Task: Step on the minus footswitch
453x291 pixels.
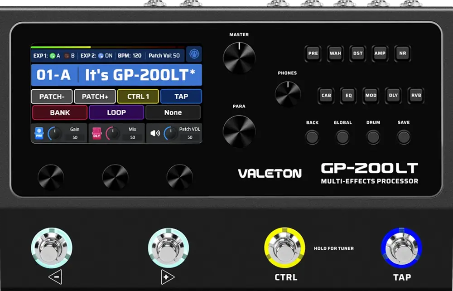Action: [x=52, y=248]
